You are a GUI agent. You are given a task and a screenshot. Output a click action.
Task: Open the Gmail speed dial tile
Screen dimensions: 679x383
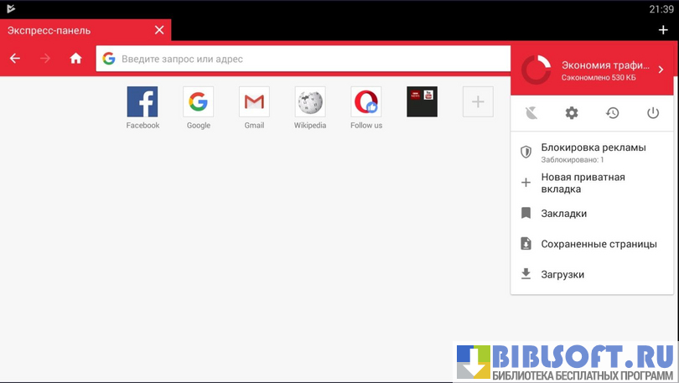coord(254,102)
